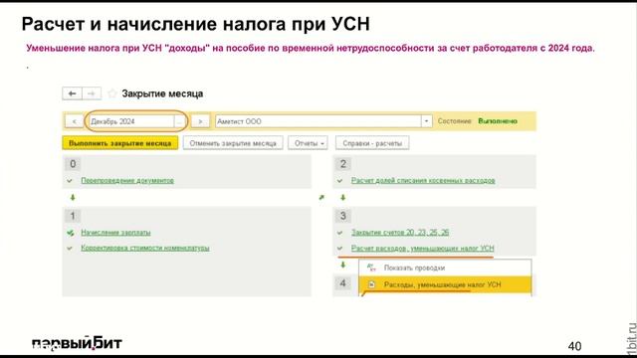Add Закрытие месяца to favorites star
Image resolution: width=637 pixels, height=358 pixels.
click(112, 93)
